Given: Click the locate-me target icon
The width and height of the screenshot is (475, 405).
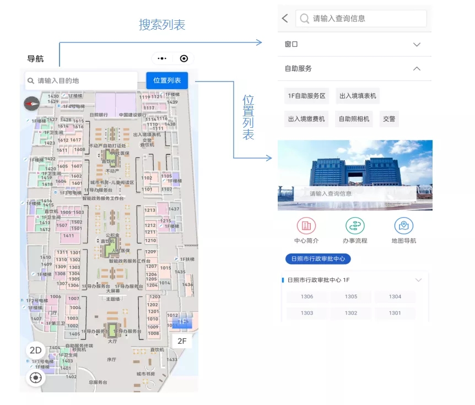Looking at the screenshot, I should coord(36,377).
